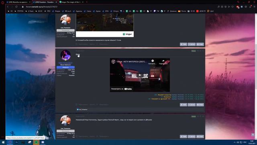Screen dimensions: 257x145
Task: Open the Админы bookmark
Action: (78, 11)
